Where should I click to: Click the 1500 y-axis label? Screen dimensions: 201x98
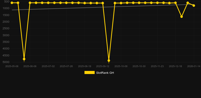(x=6, y=15)
